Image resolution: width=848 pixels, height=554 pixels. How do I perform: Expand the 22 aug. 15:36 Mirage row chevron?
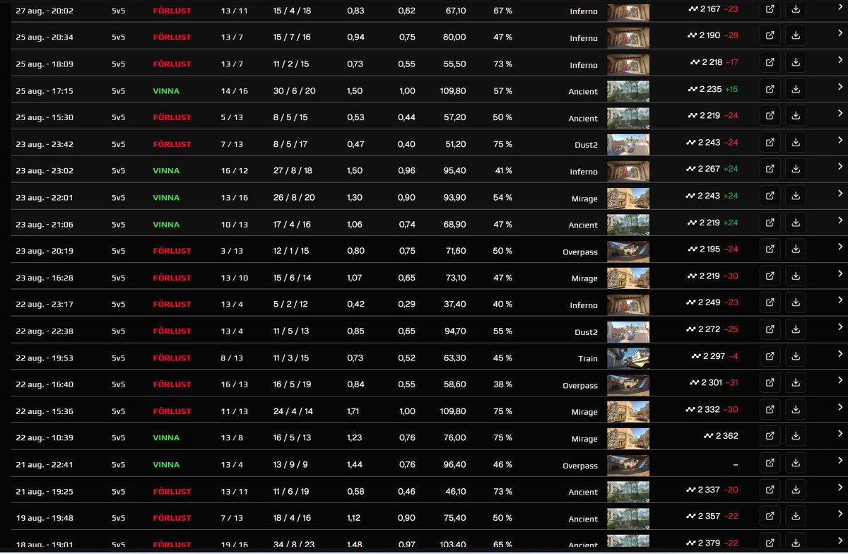click(x=840, y=407)
